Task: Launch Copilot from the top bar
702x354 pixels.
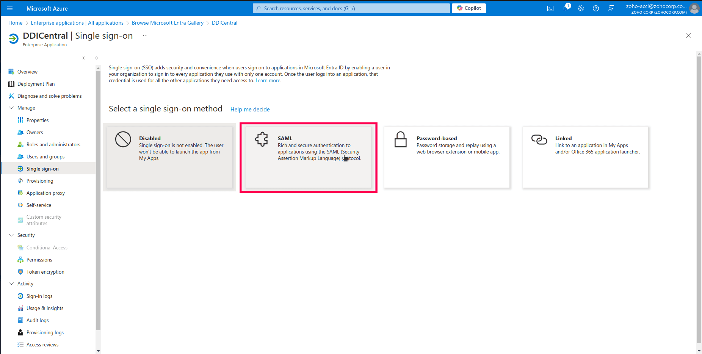Action: point(469,8)
